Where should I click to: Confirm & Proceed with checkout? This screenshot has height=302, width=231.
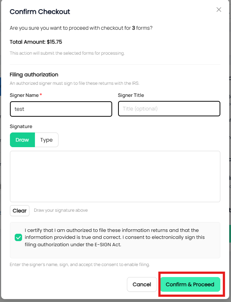coord(190,284)
